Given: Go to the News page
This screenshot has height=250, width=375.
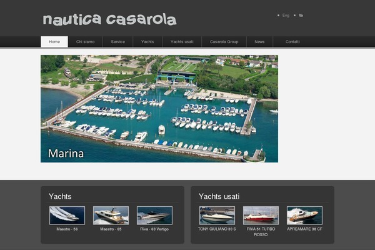Looking at the screenshot, I should pyautogui.click(x=259, y=42).
